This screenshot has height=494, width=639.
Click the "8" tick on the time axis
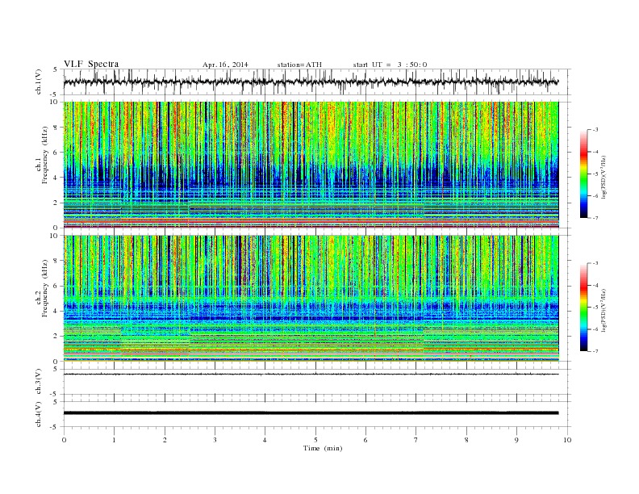466,440
